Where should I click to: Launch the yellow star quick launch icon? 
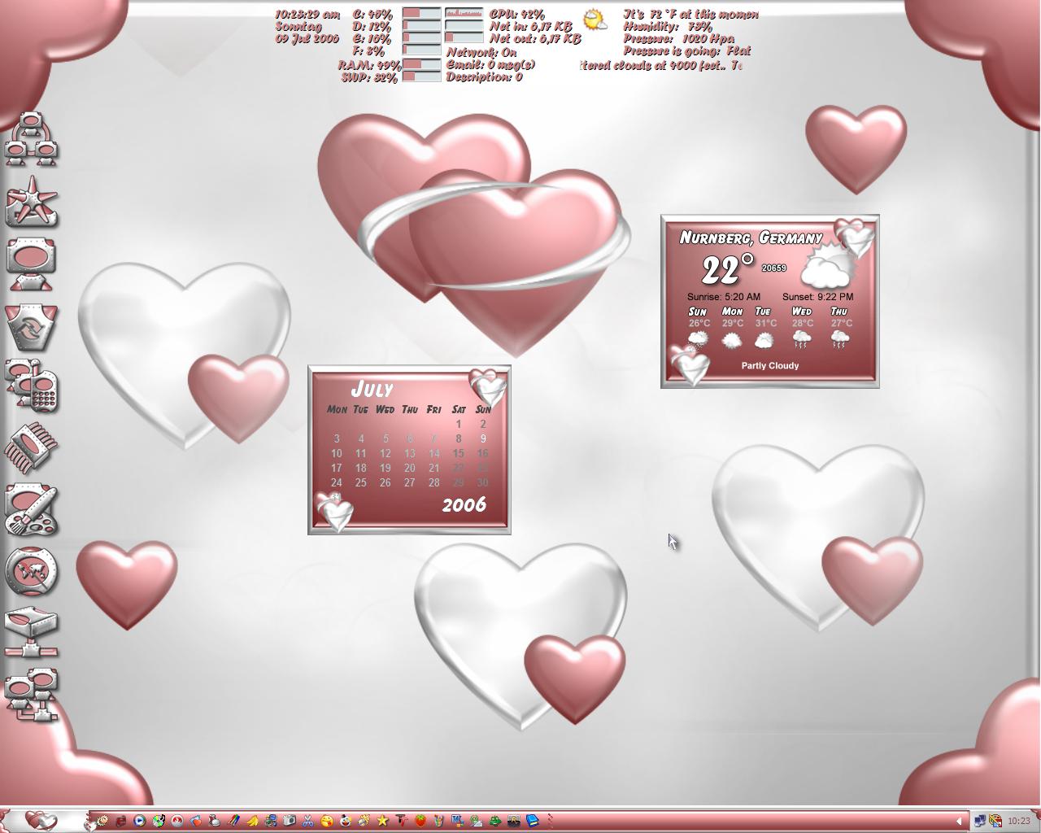[x=383, y=822]
